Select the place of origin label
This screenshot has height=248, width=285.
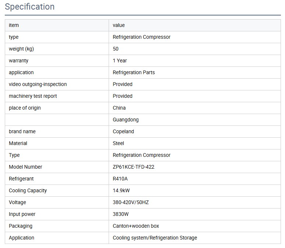[x=25, y=108]
